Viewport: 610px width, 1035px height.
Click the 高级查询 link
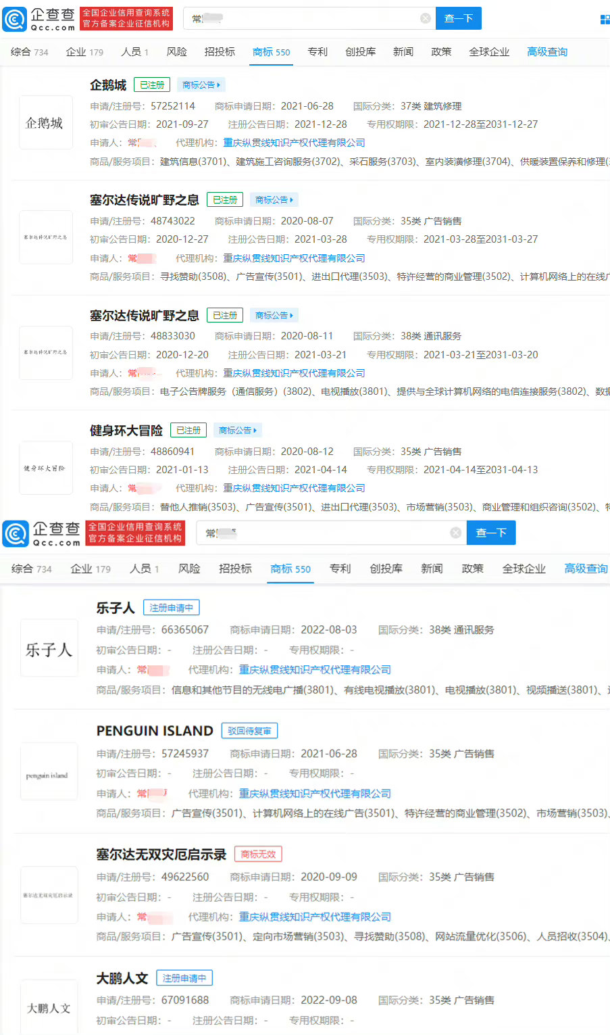pyautogui.click(x=547, y=51)
